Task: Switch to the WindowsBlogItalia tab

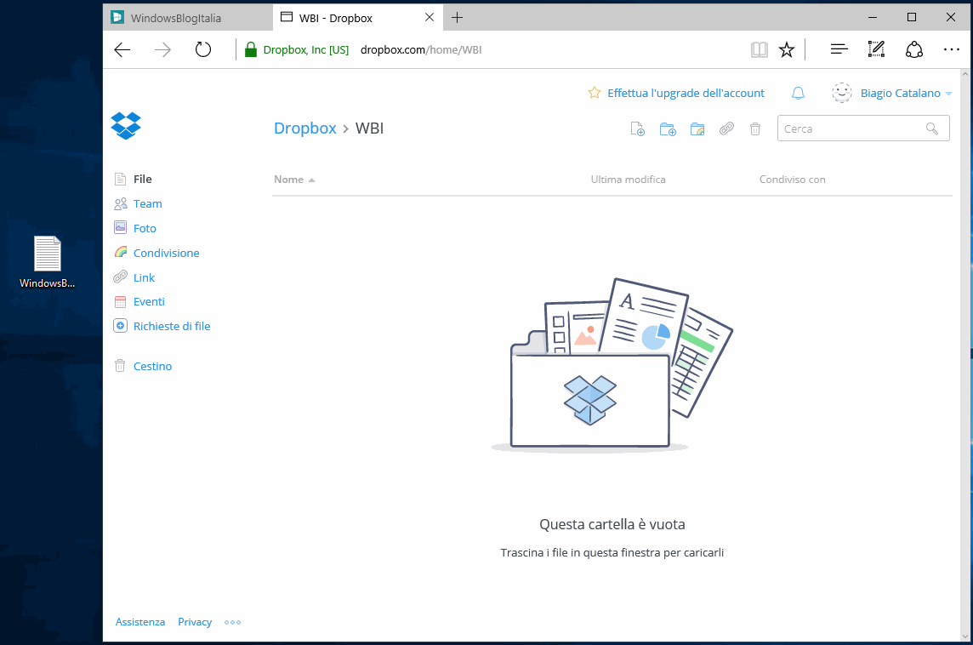Action: click(187, 18)
